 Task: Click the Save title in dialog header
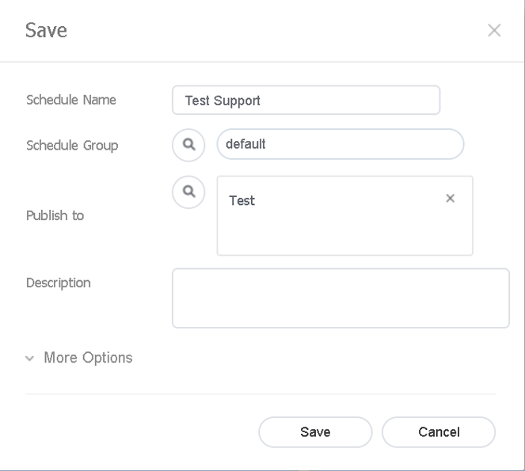[46, 31]
